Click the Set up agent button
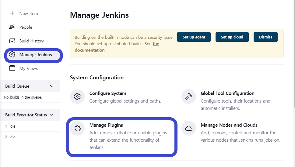The height and width of the screenshot is (167, 295). click(x=194, y=37)
